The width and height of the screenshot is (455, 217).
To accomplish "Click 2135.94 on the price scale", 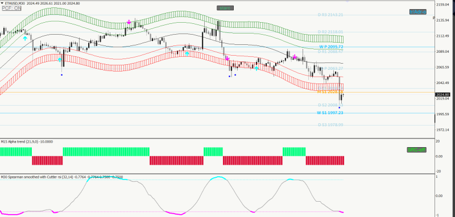I will point(443,20).
